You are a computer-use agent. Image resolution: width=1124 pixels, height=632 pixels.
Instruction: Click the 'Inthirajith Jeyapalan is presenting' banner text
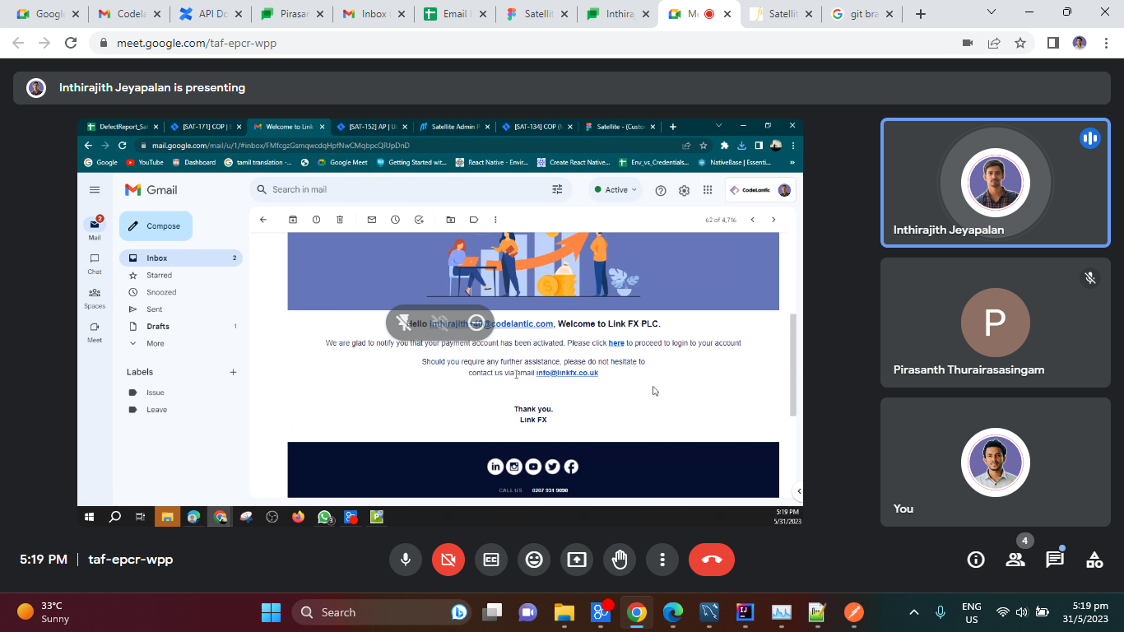coord(152,88)
